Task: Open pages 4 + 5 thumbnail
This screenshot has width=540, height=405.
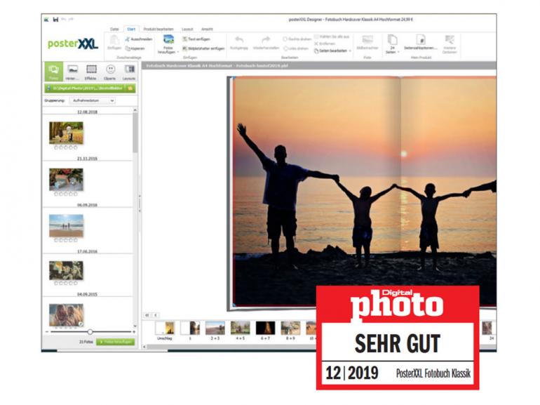Action: click(241, 328)
